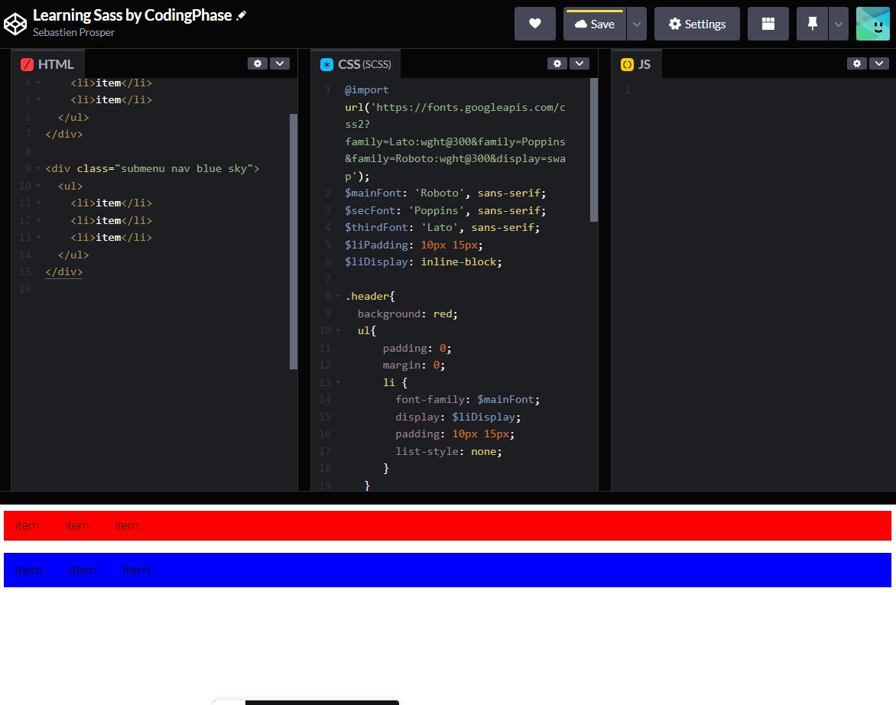Toggle the heart to like this pen

pyautogui.click(x=534, y=24)
